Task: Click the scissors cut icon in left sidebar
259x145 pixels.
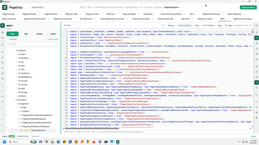Action: click(x=3, y=68)
